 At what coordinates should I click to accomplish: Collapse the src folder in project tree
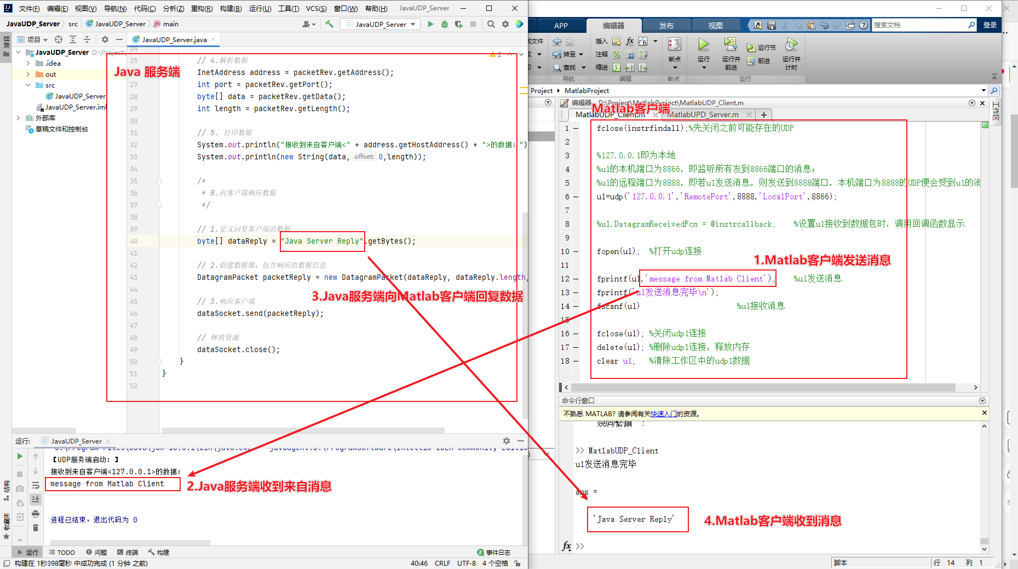28,85
